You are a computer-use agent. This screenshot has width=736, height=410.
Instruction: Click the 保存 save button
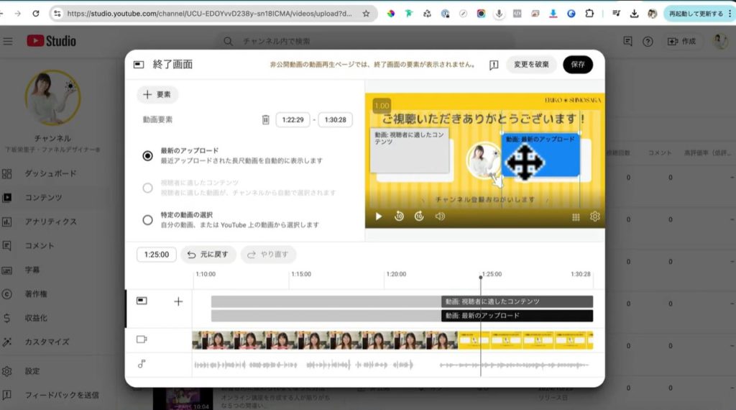(577, 65)
